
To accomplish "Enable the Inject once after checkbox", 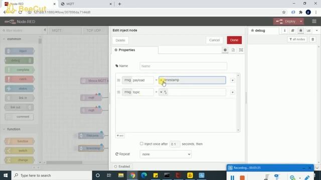I will click(x=141, y=143).
